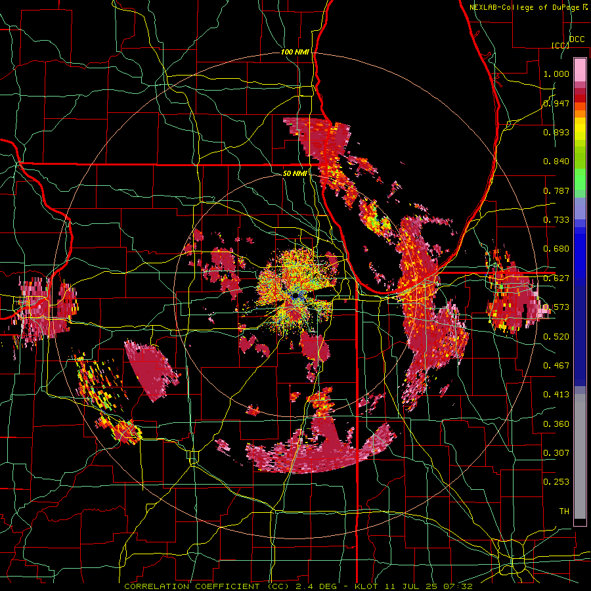Click the 11 JUL 25 date text

pos(412,586)
